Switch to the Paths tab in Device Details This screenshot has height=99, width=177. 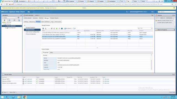[x=51, y=53]
